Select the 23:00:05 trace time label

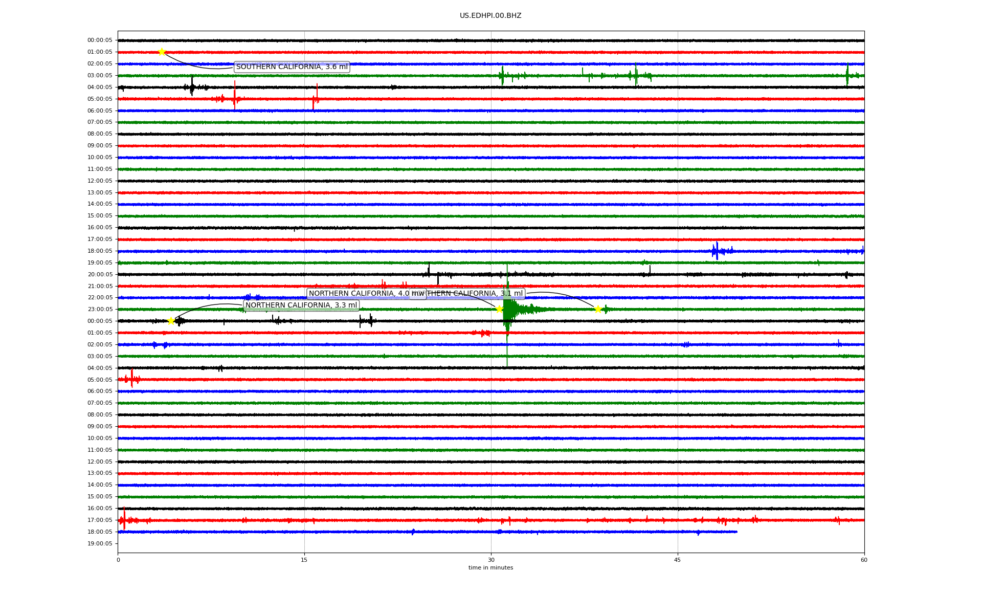100,309
